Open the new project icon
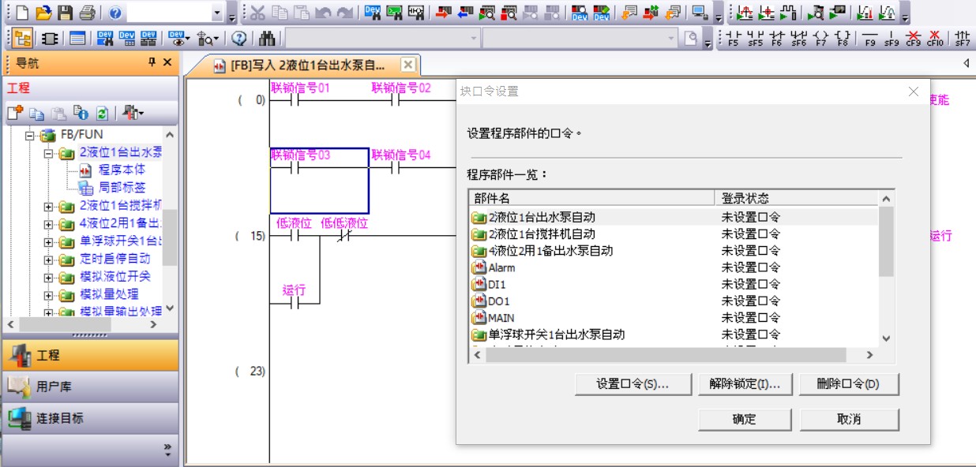 click(21, 13)
